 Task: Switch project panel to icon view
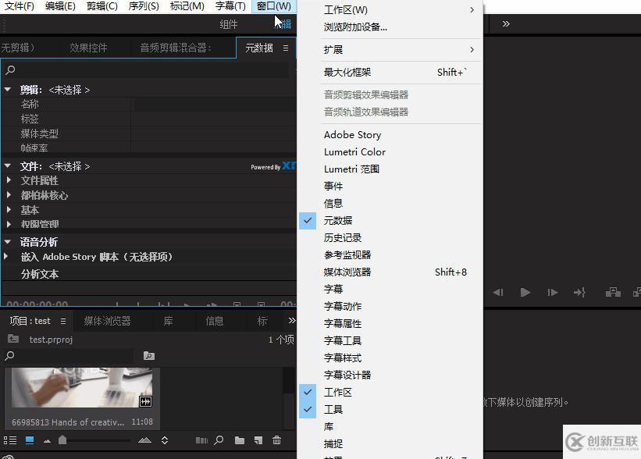pos(30,440)
